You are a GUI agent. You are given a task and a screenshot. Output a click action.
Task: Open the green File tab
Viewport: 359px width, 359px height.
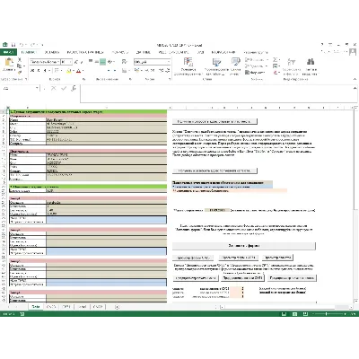(8, 52)
